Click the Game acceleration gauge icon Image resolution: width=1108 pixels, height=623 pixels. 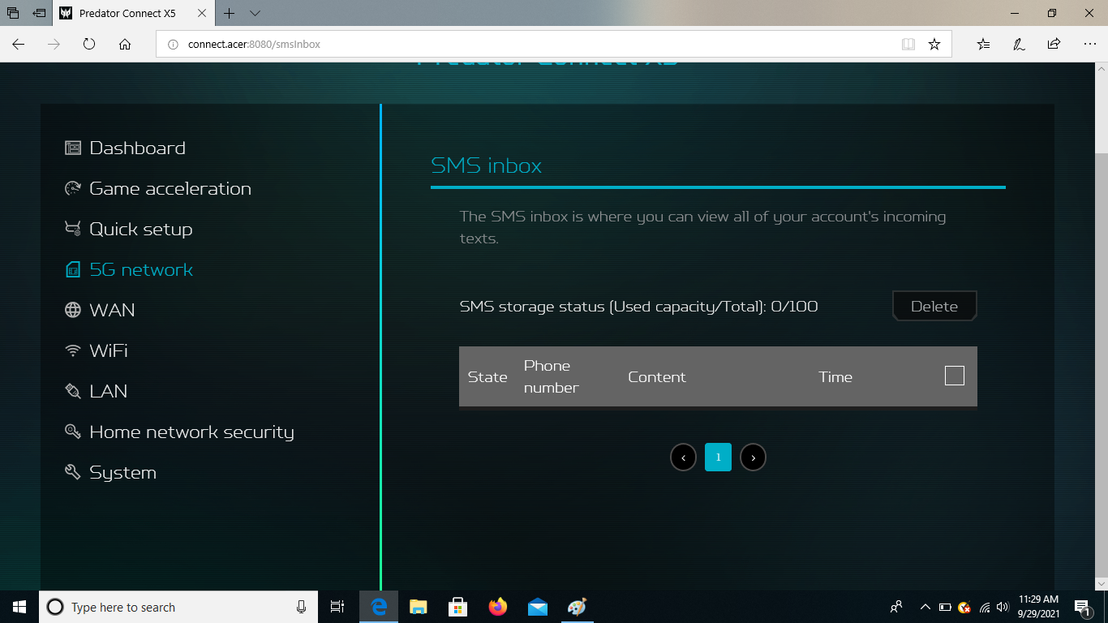click(73, 188)
